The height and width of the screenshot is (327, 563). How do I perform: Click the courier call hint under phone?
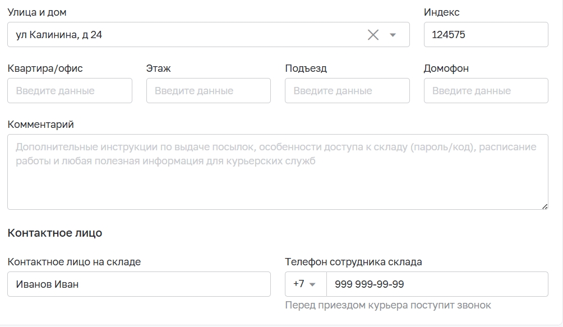[388, 305]
